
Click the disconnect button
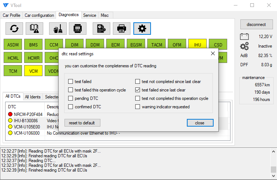point(256,25)
